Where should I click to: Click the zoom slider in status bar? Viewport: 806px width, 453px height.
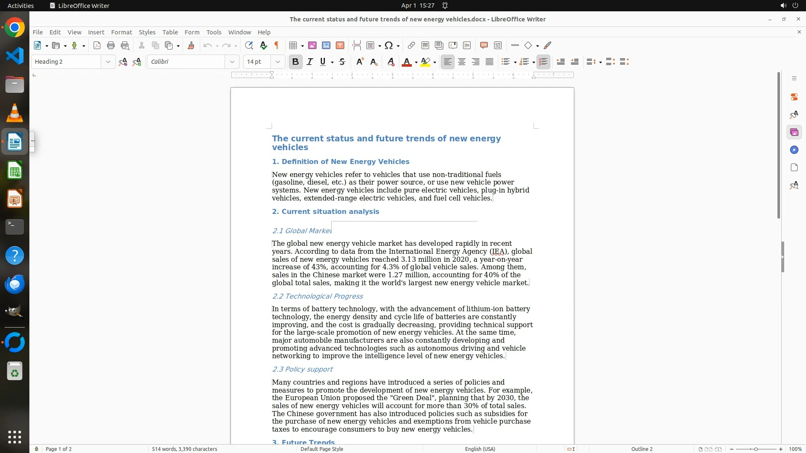(x=756, y=449)
